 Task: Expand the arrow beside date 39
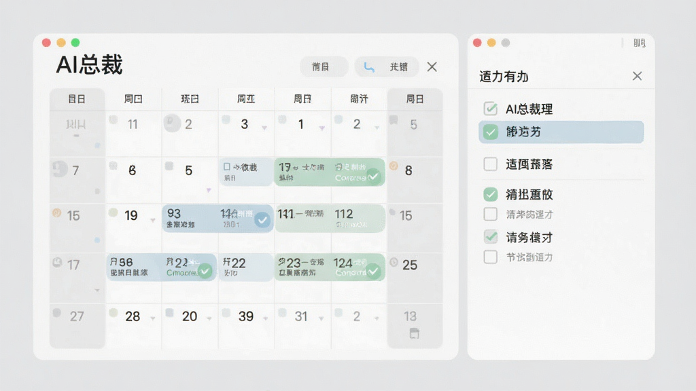(266, 319)
